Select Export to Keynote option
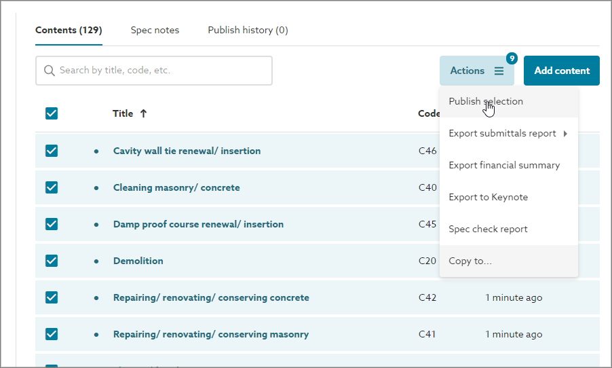Screen dimensions: 612x368 pos(488,197)
